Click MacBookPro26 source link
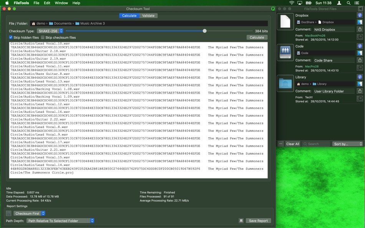 point(315,36)
